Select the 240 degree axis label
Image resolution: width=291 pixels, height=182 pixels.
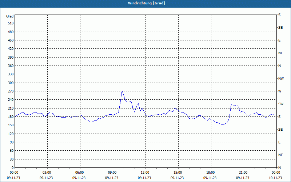[x=11, y=100]
